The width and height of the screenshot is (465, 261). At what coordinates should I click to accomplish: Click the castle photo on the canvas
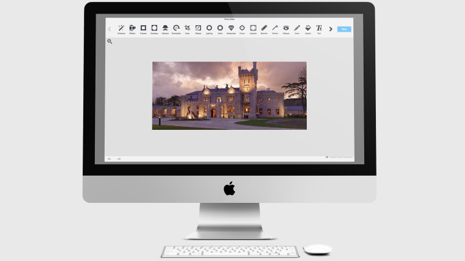point(229,96)
